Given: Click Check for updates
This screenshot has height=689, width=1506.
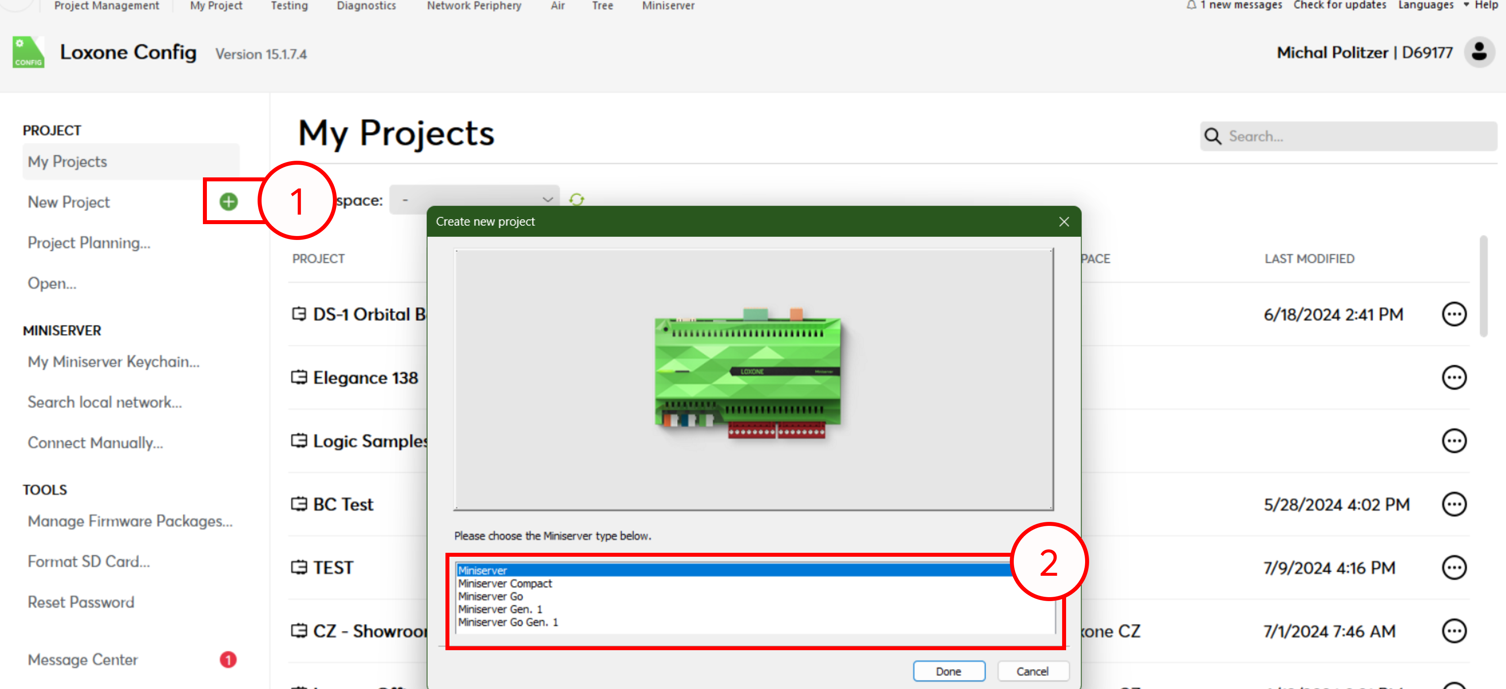Looking at the screenshot, I should [x=1340, y=5].
